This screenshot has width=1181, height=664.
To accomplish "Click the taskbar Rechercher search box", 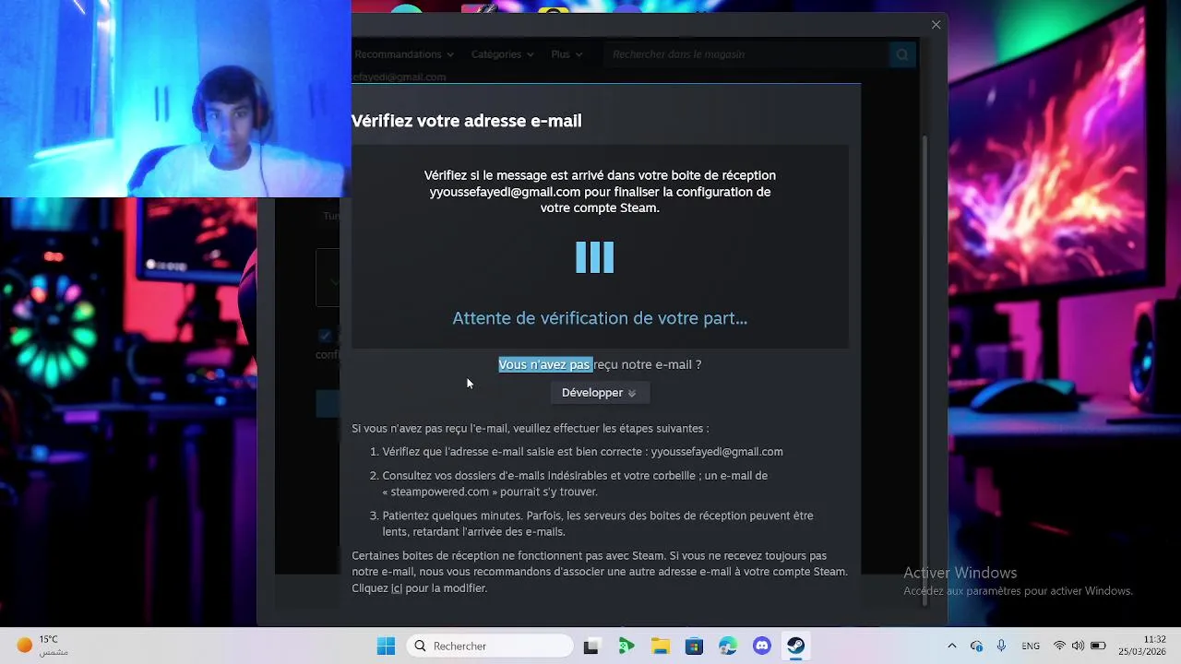I will pos(489,646).
